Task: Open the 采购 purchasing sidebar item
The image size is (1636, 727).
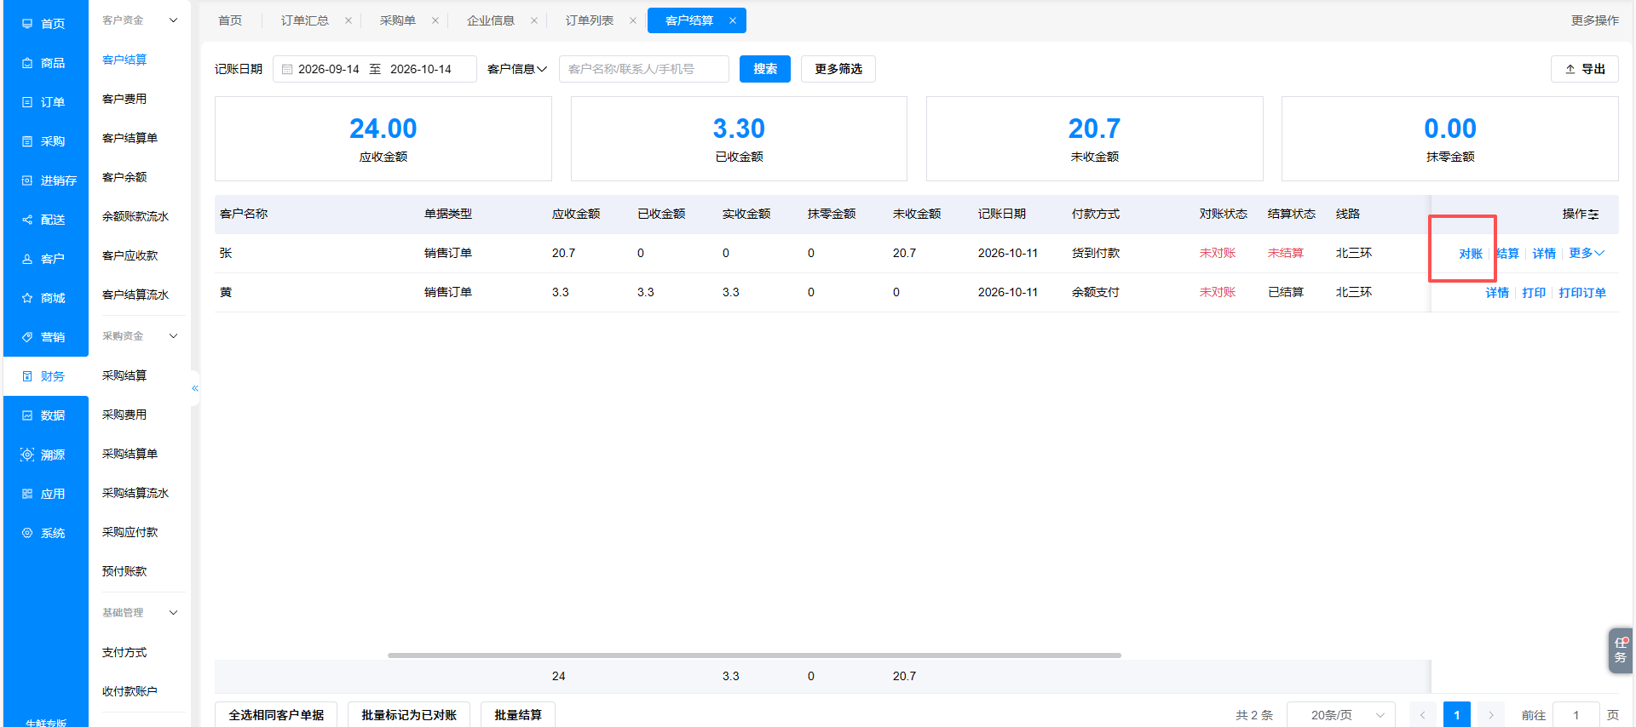Action: coord(44,141)
